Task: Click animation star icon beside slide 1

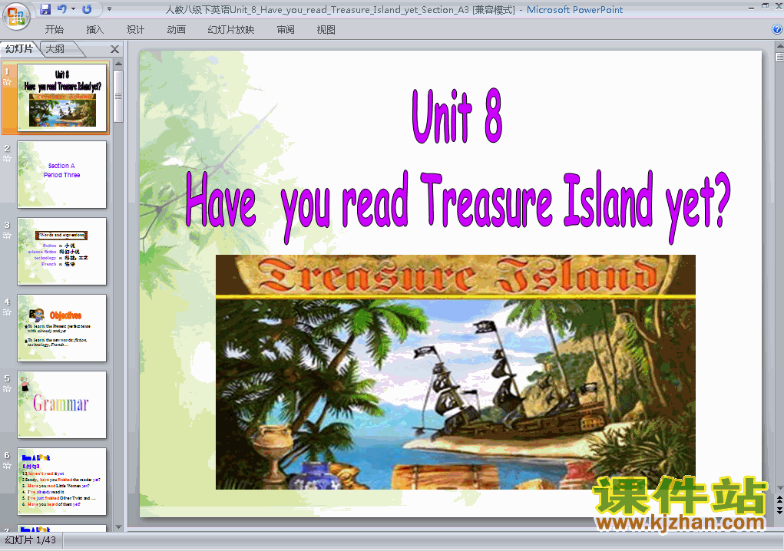Action: (7, 82)
